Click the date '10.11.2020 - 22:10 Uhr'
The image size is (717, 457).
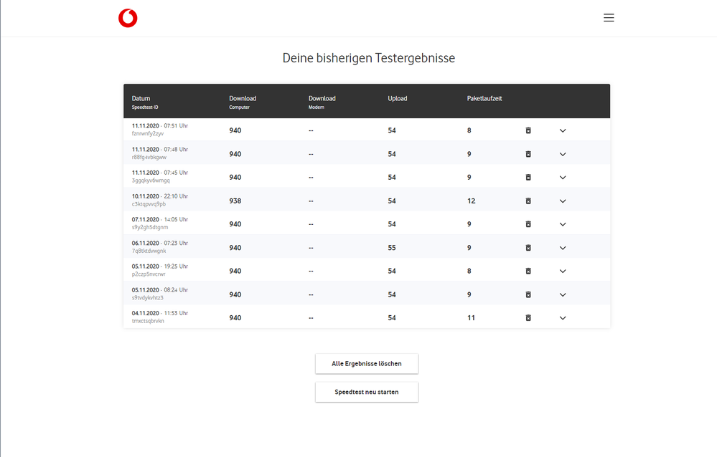(159, 196)
